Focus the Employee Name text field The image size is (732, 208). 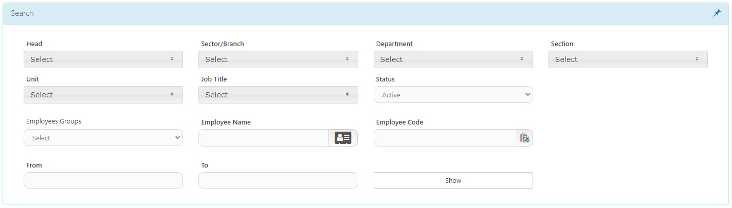pyautogui.click(x=263, y=138)
